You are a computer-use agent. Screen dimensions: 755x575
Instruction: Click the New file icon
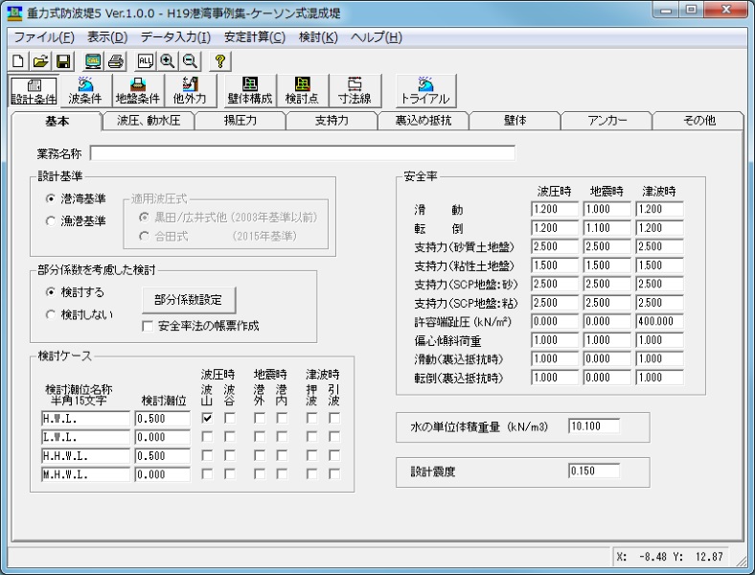tap(17, 60)
